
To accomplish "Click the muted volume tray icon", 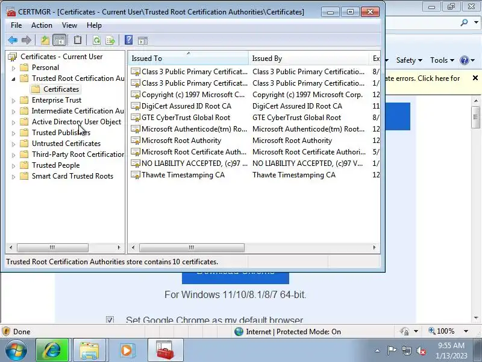I will [421, 351].
